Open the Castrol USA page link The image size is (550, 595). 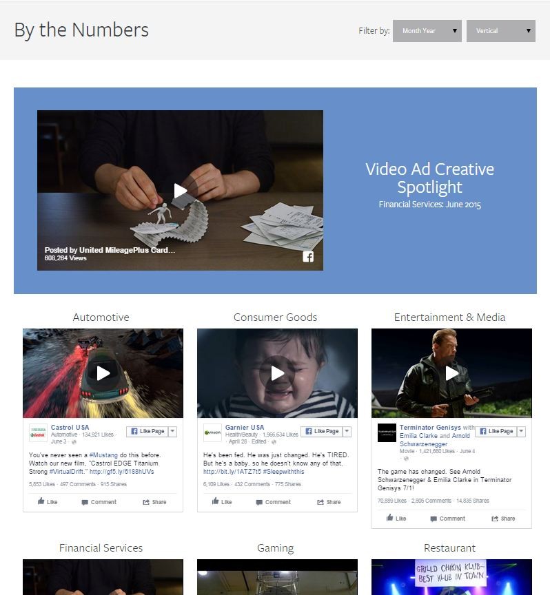point(70,427)
